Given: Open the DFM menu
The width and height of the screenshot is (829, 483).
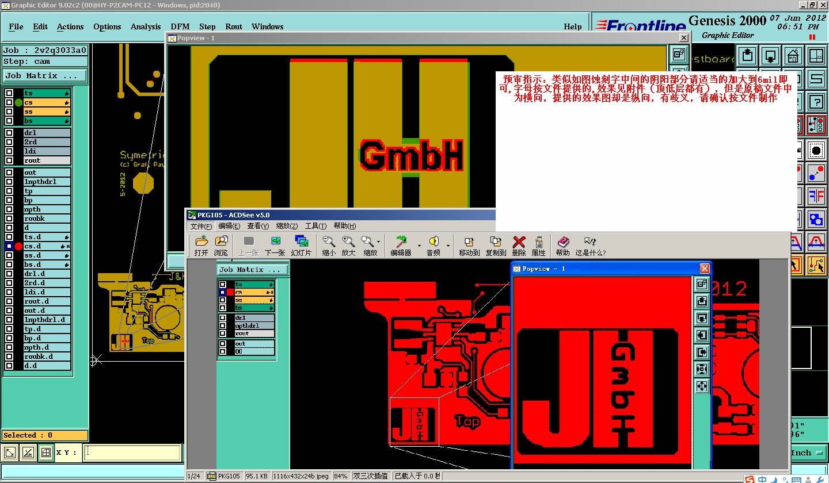Looking at the screenshot, I should pyautogui.click(x=180, y=26).
